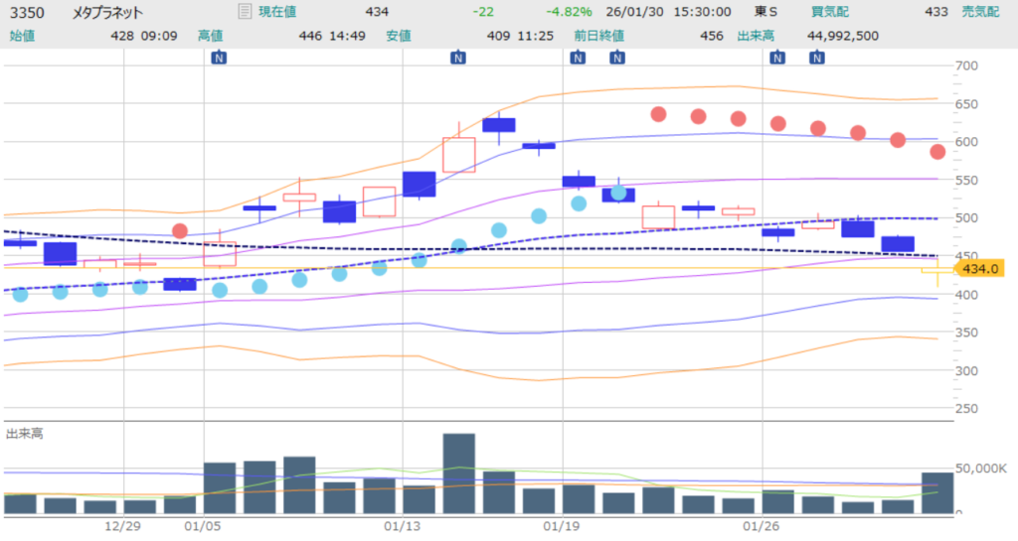Click the 出来高 title of volume panel
This screenshot has width=1018, height=541.
click(24, 434)
